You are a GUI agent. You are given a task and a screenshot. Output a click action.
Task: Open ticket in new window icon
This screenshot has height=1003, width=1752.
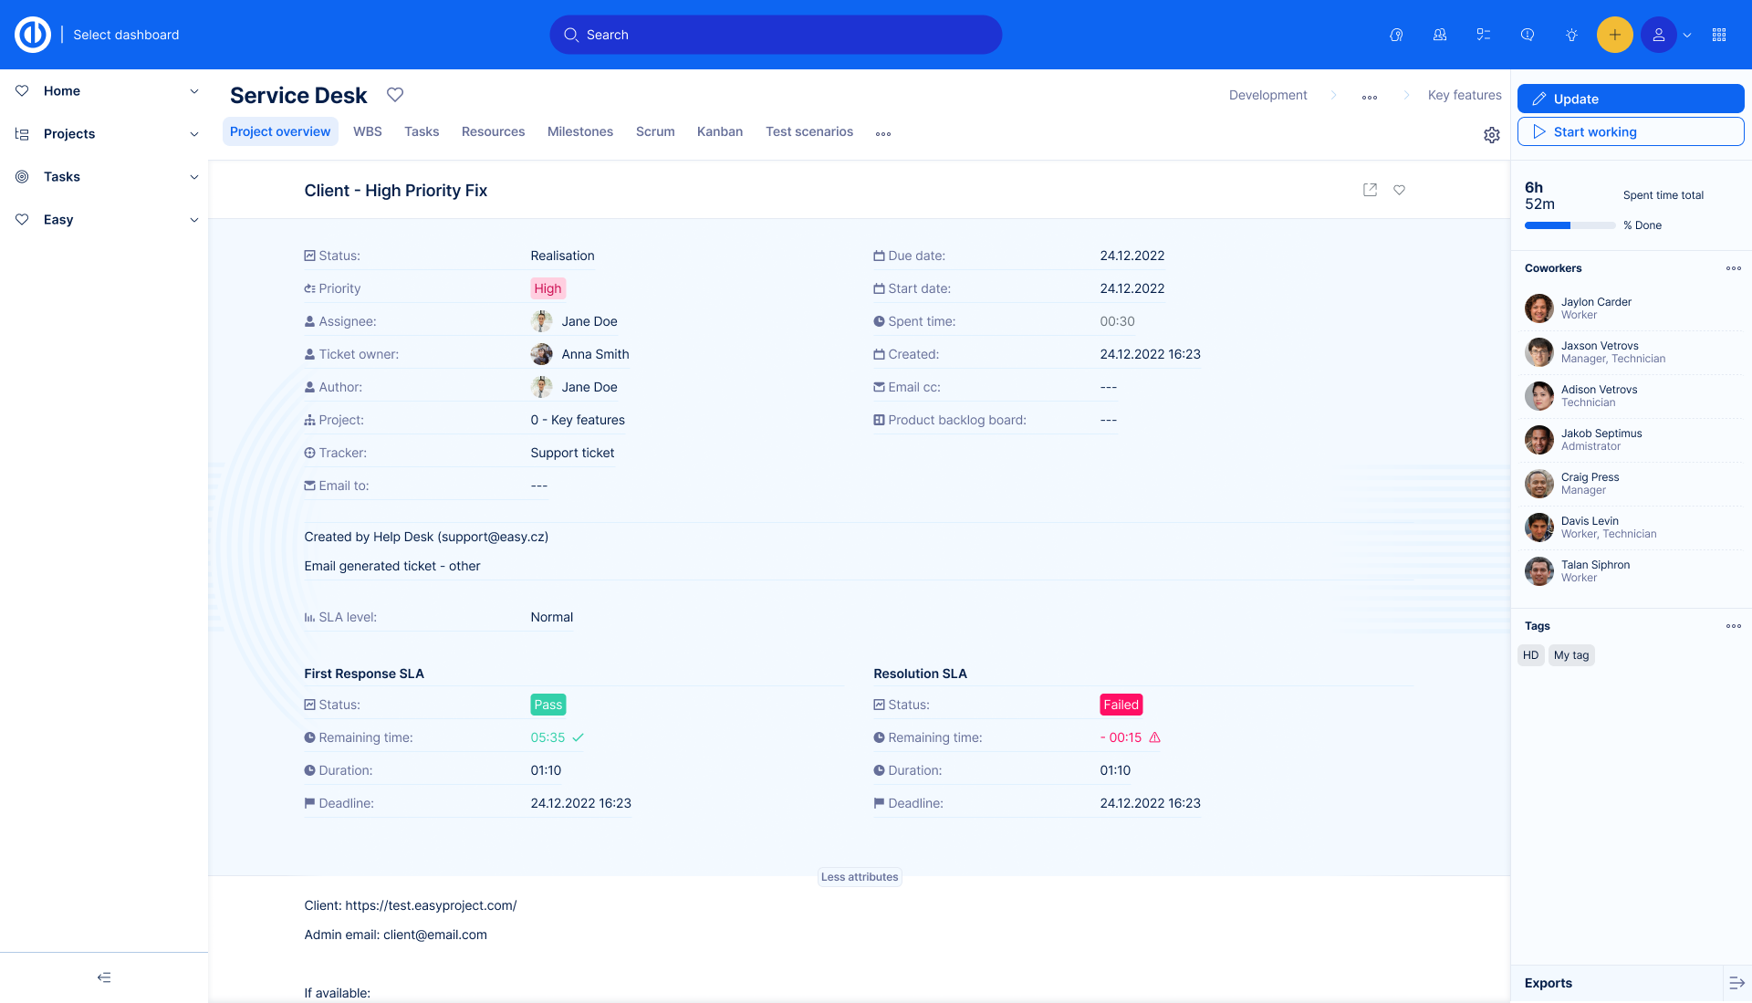tap(1370, 190)
